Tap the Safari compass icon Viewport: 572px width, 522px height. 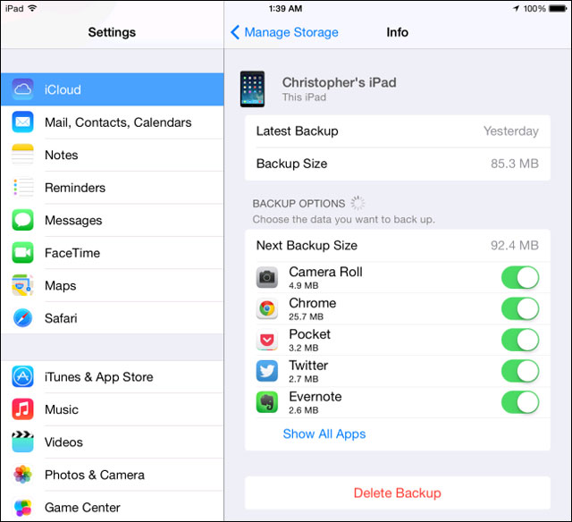click(x=22, y=317)
